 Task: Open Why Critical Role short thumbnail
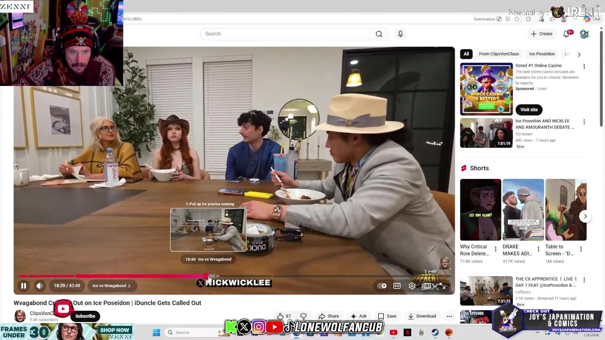[x=480, y=210]
